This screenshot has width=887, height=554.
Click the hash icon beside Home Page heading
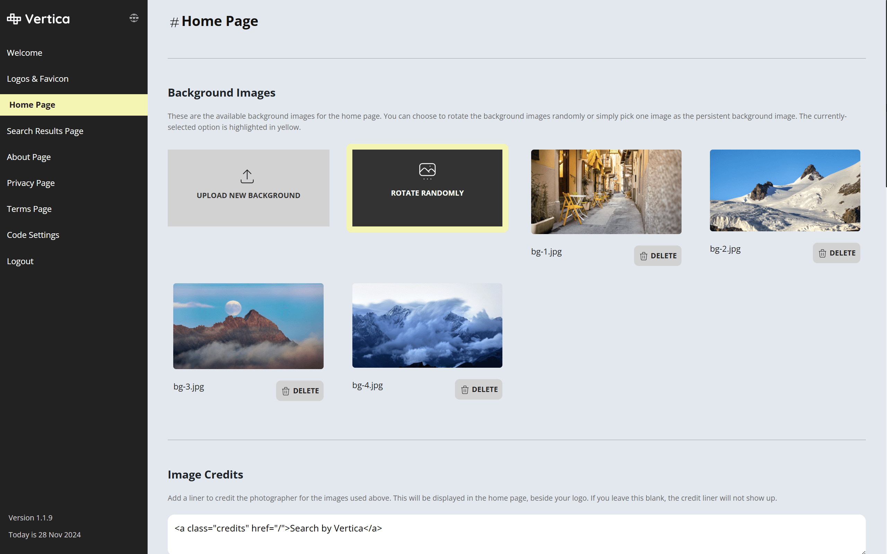[x=174, y=22]
